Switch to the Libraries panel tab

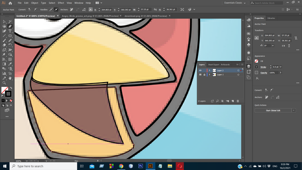tap(271, 18)
